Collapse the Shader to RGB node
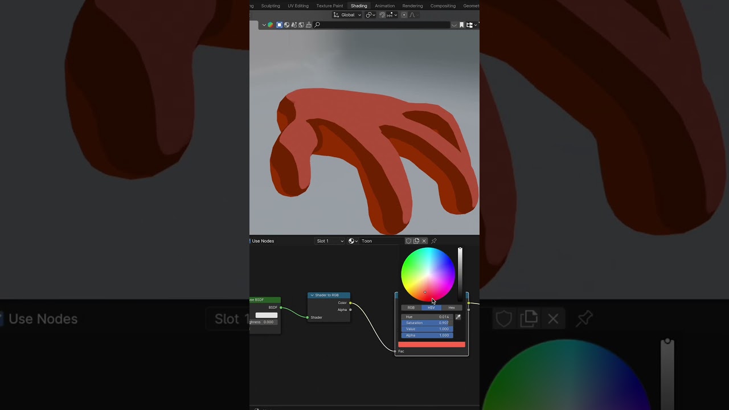 312,295
